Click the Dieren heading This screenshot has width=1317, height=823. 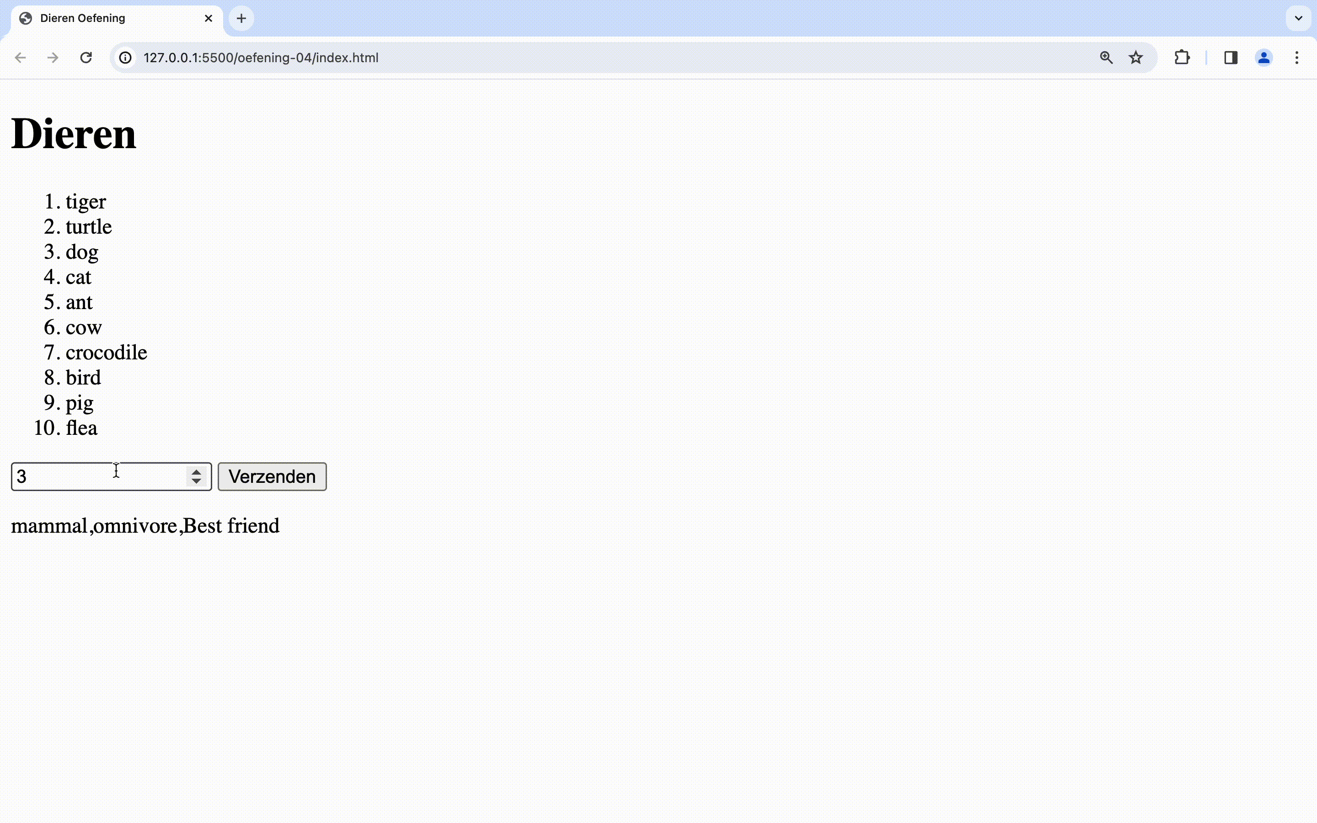(74, 134)
